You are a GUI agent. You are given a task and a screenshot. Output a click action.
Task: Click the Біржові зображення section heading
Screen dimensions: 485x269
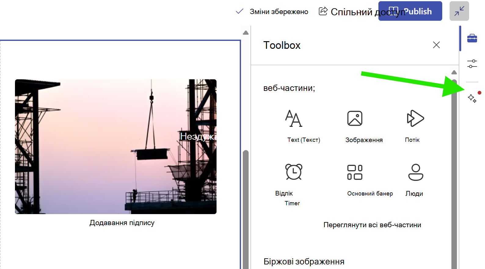tap(304, 262)
